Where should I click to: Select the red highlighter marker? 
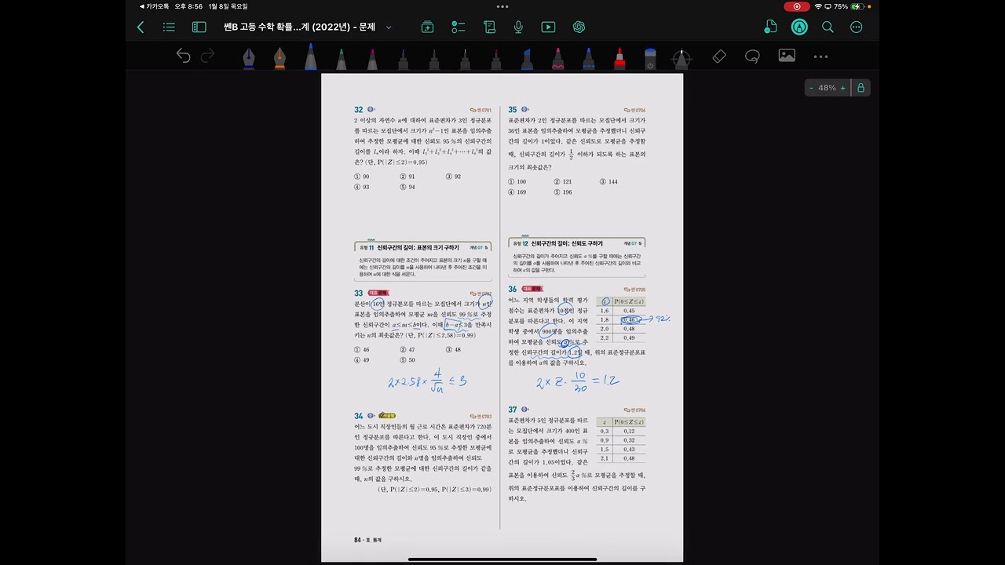[x=619, y=58]
